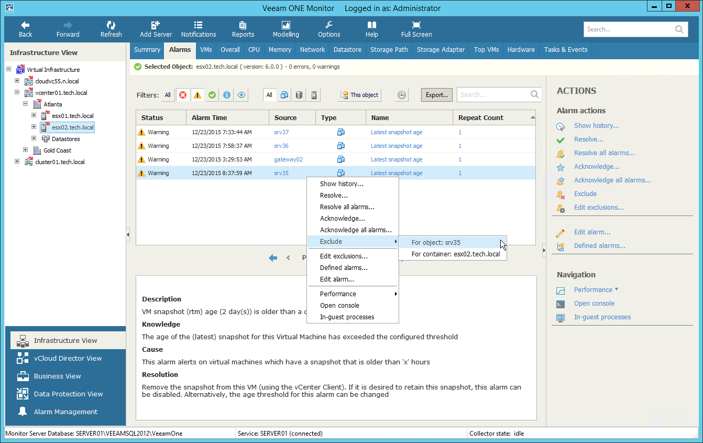Collapse the vcenter01.tech.local tree node
Image resolution: width=703 pixels, height=443 pixels.
coord(17,93)
